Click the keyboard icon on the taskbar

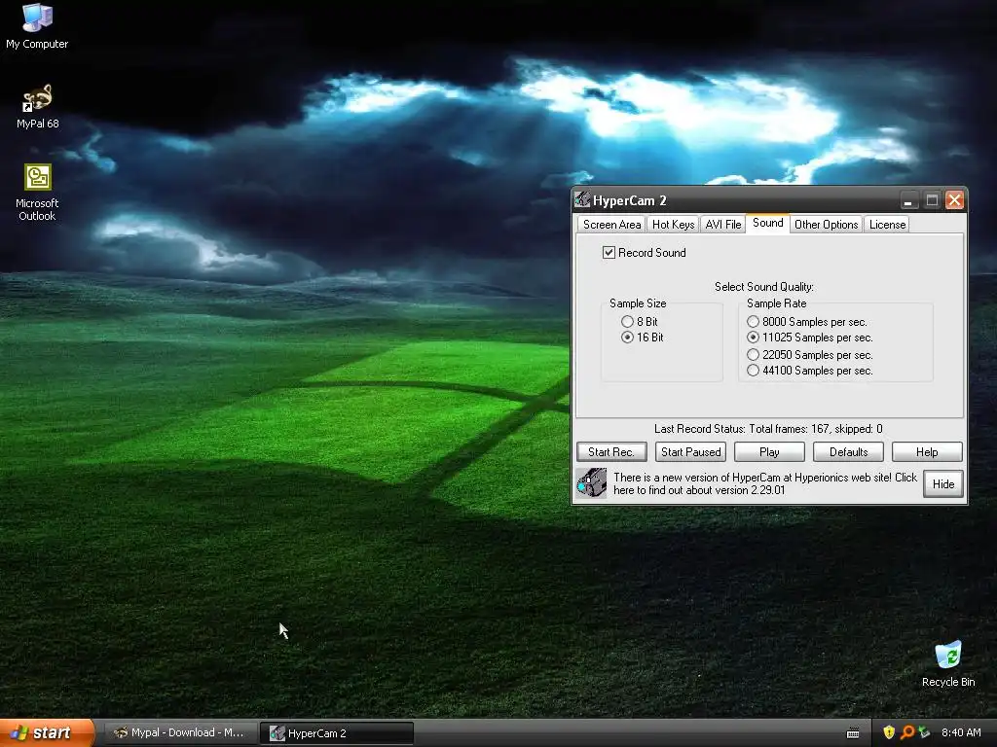tap(853, 733)
